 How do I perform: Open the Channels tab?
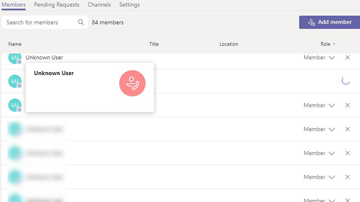tap(99, 5)
